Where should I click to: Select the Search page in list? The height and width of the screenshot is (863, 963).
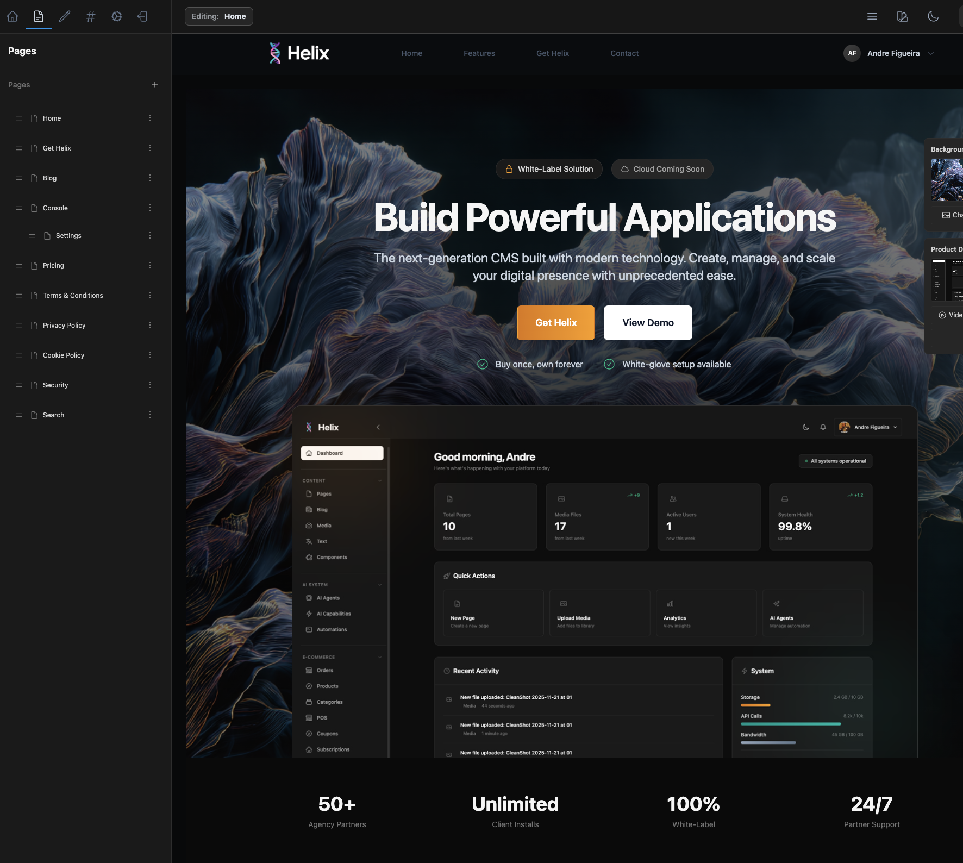coord(53,415)
